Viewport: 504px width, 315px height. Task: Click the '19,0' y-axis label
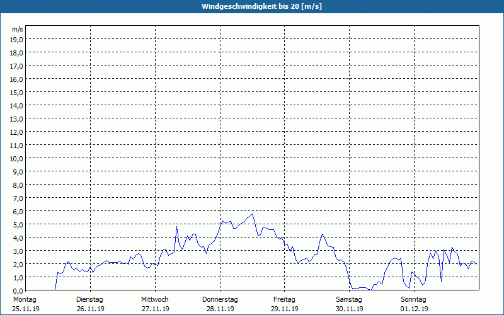[17, 40]
